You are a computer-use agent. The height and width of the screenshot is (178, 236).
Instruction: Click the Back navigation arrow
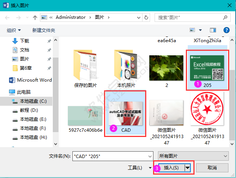click(x=7, y=18)
